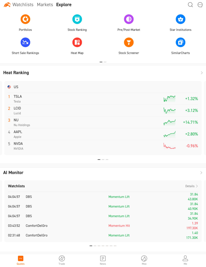Open the DBS alert with 34.90K volume
The width and height of the screenshot is (206, 267).
point(103,216)
